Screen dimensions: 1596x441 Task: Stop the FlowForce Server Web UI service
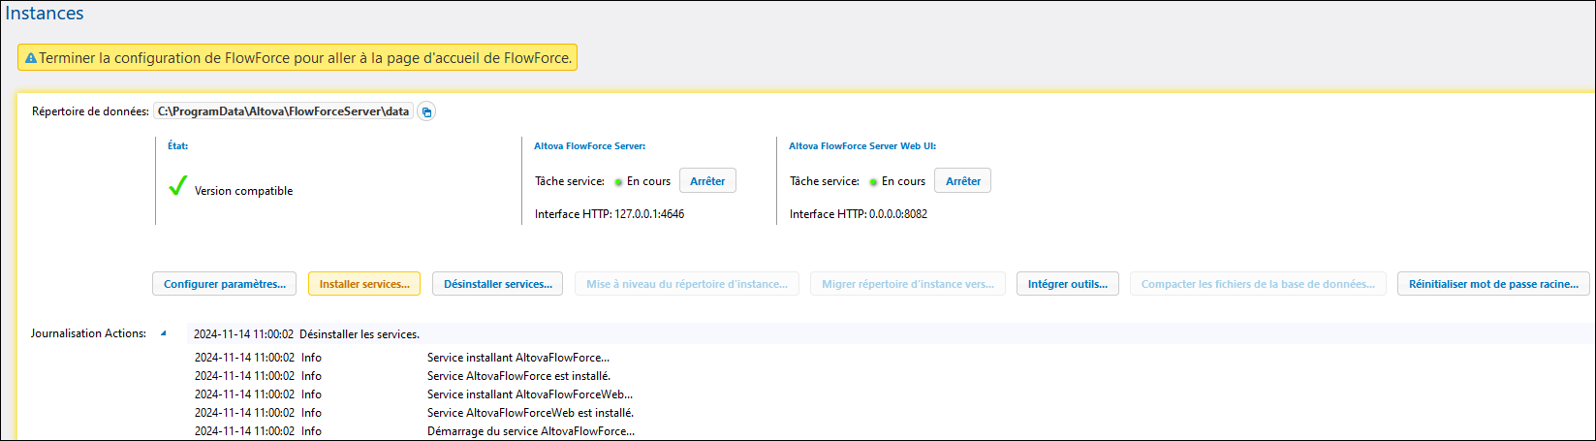pos(962,181)
